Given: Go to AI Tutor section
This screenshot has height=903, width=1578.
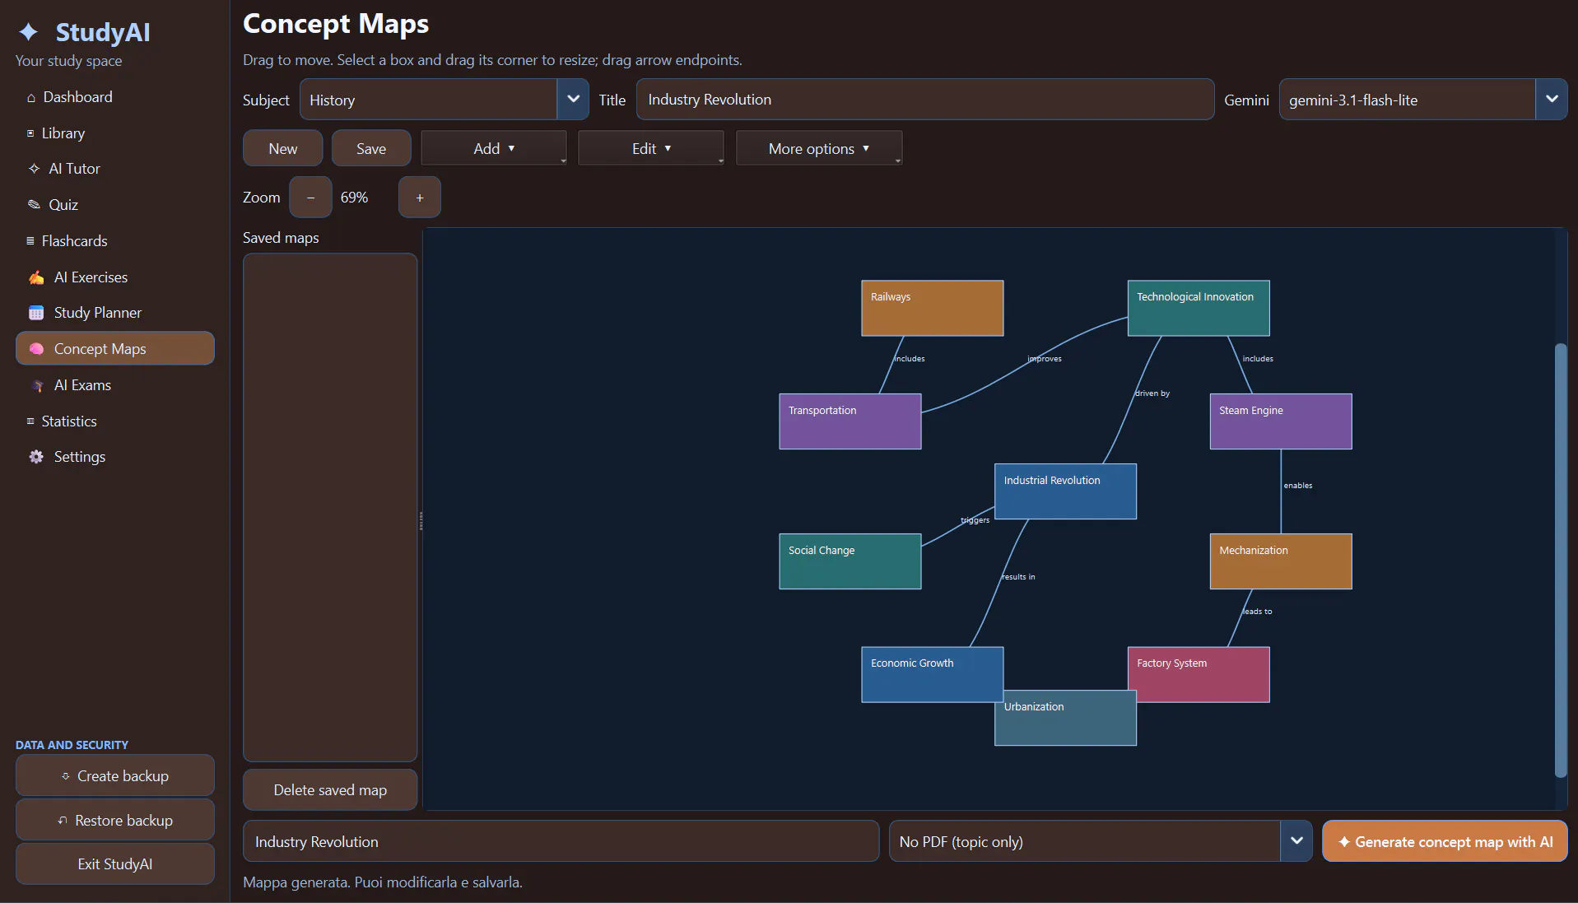Looking at the screenshot, I should tap(114, 169).
